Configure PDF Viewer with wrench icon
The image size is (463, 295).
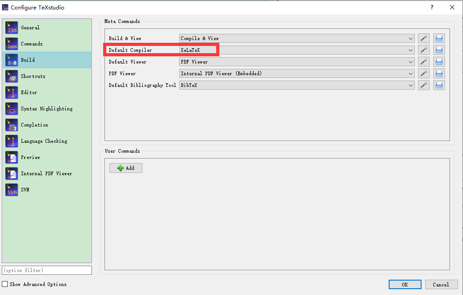(x=424, y=73)
